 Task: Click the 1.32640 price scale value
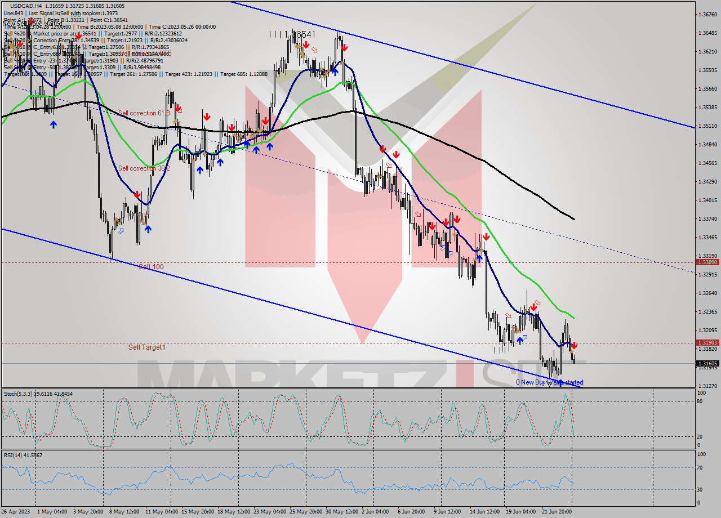click(708, 293)
